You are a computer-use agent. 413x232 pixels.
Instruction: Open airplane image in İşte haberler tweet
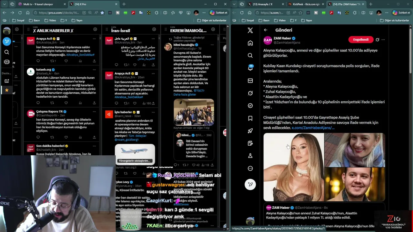[x=135, y=154]
